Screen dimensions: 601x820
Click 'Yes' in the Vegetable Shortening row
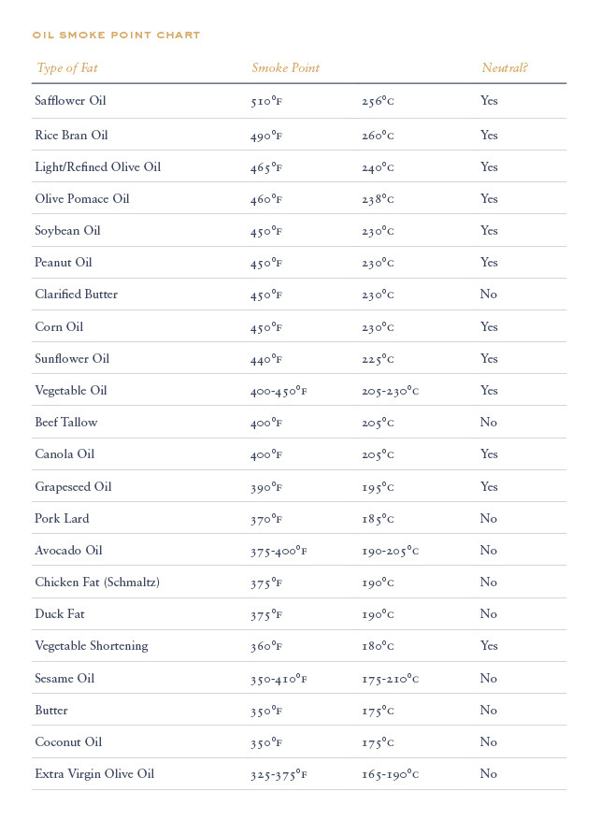[x=489, y=646]
